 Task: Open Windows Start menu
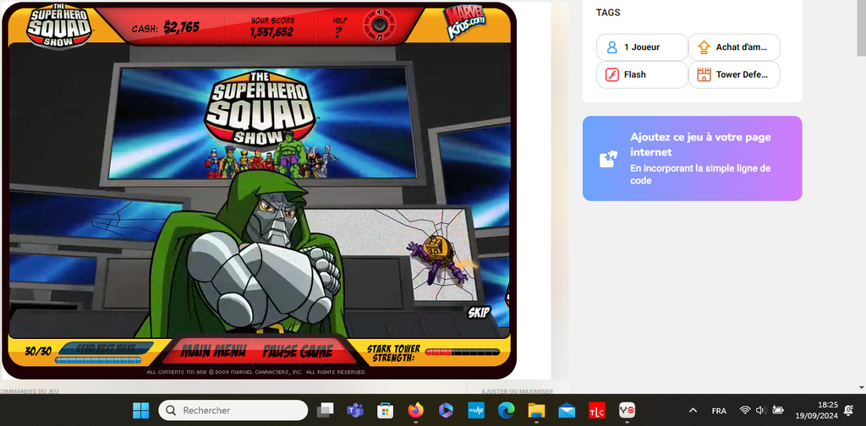pos(141,410)
